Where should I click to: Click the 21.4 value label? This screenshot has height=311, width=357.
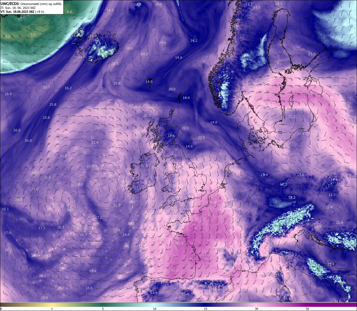click(x=95, y=143)
